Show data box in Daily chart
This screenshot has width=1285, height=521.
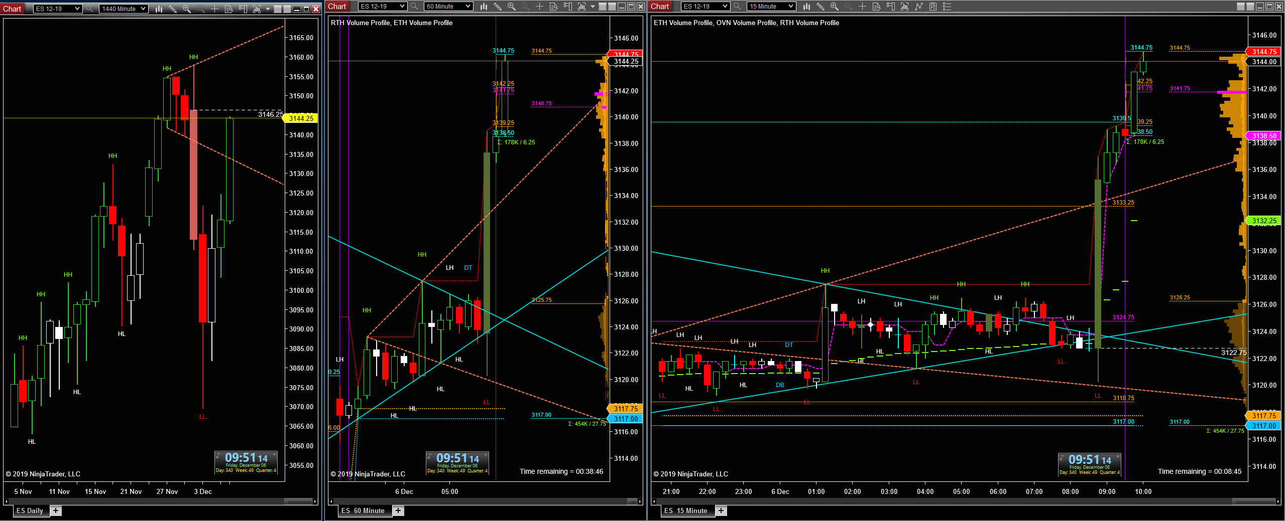228,9
